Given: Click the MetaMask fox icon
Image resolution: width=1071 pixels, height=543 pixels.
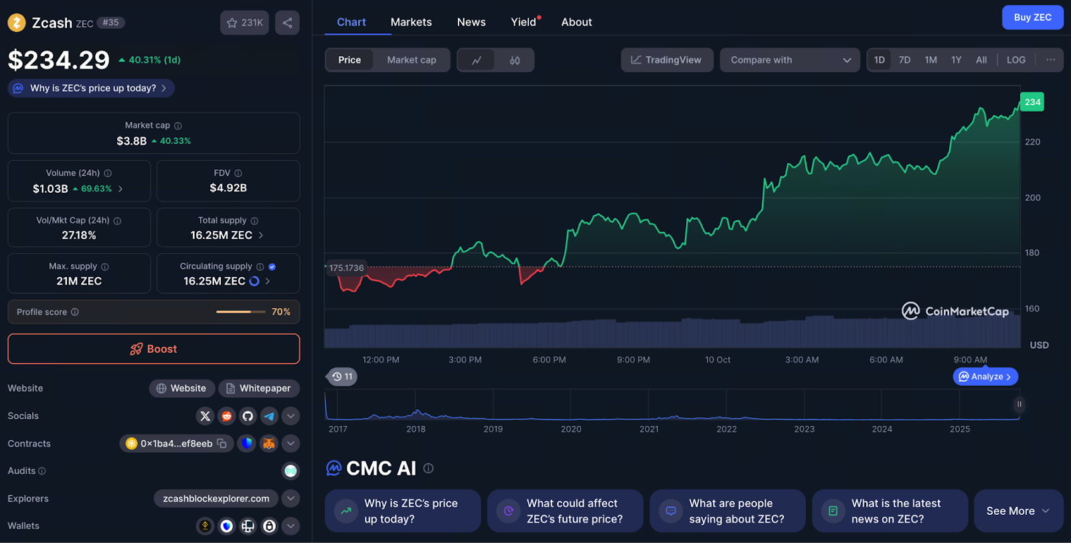Looking at the screenshot, I should tap(268, 443).
